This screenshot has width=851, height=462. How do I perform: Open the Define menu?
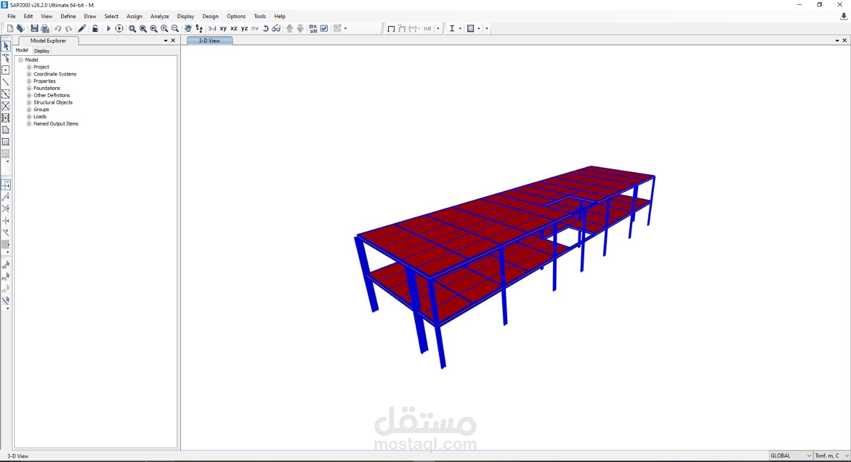(x=68, y=16)
